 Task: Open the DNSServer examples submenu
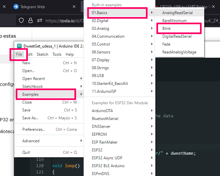point(120,126)
